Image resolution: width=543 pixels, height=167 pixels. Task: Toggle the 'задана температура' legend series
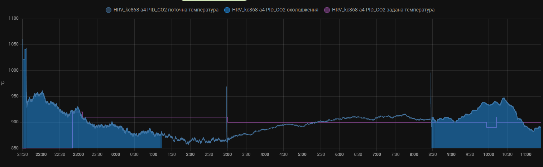tap(379, 10)
